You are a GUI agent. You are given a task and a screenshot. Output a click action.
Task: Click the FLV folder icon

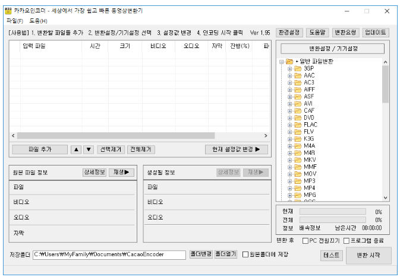point(298,132)
